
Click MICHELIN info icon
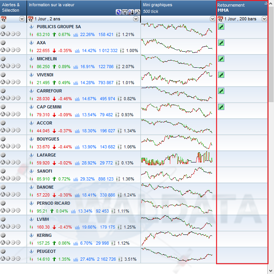31,59
